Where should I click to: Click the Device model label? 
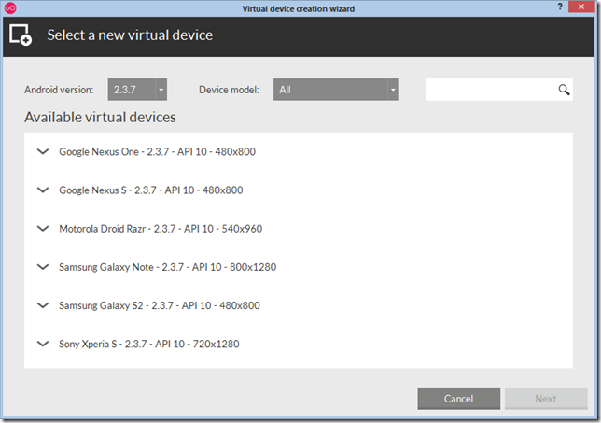[229, 90]
